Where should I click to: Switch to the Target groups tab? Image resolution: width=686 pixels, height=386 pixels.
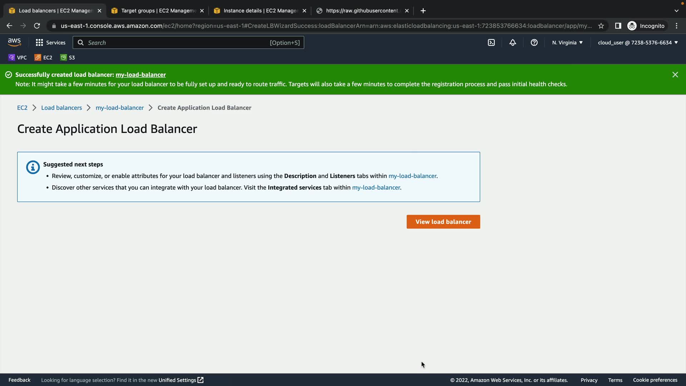pyautogui.click(x=158, y=11)
